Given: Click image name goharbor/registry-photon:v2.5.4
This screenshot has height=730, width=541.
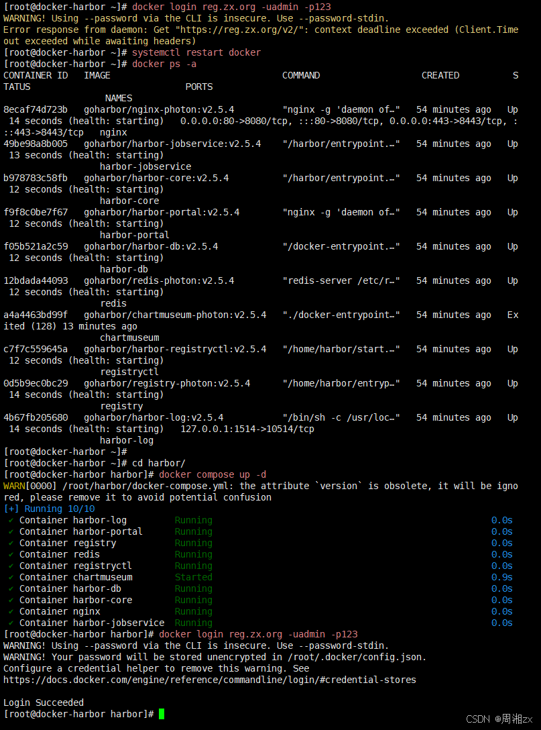Looking at the screenshot, I should tap(167, 383).
